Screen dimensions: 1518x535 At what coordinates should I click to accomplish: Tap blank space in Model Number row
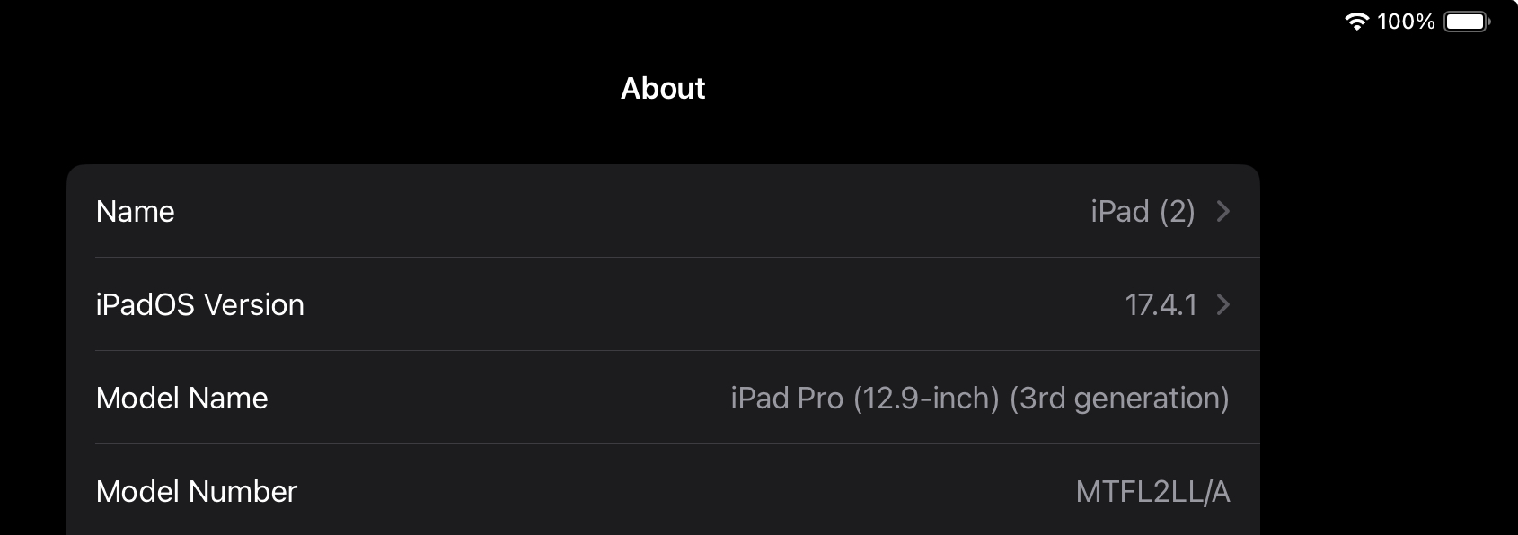(674, 491)
